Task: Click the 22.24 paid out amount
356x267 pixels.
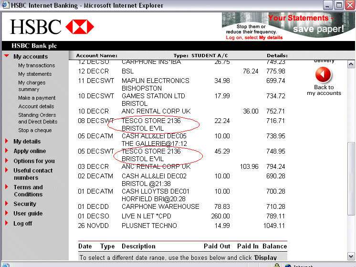Action: (222, 121)
